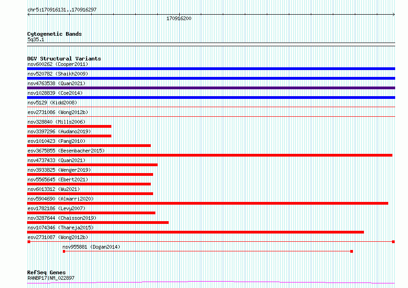Click the left endpoint square of esv2731087
Screen dimensions: 408x288
(x=29, y=242)
